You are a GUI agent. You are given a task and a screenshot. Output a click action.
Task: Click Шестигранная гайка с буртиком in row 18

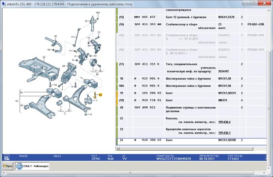[x=188, y=79]
